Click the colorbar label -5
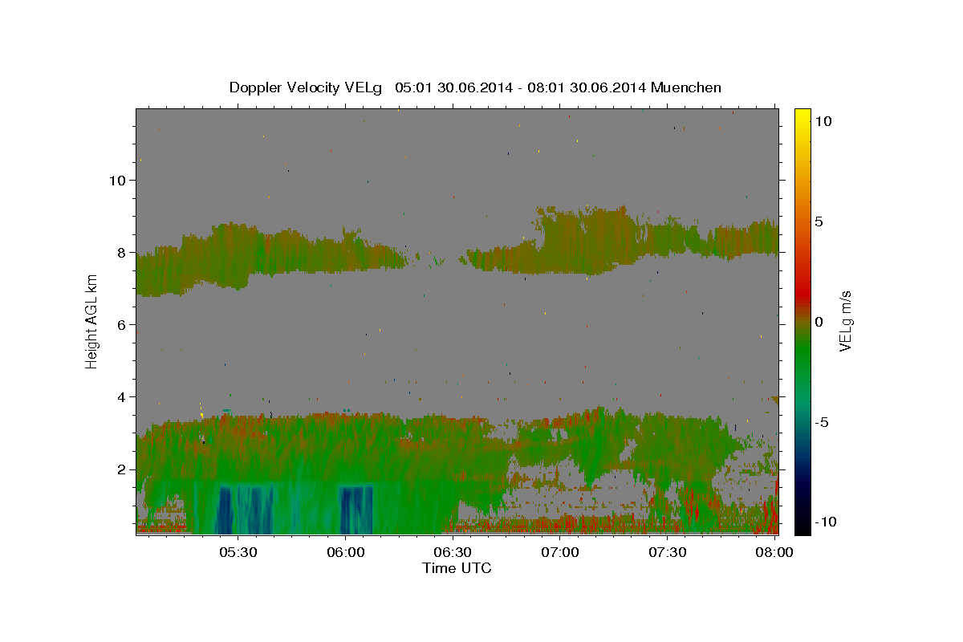963x642 pixels. pyautogui.click(x=823, y=422)
